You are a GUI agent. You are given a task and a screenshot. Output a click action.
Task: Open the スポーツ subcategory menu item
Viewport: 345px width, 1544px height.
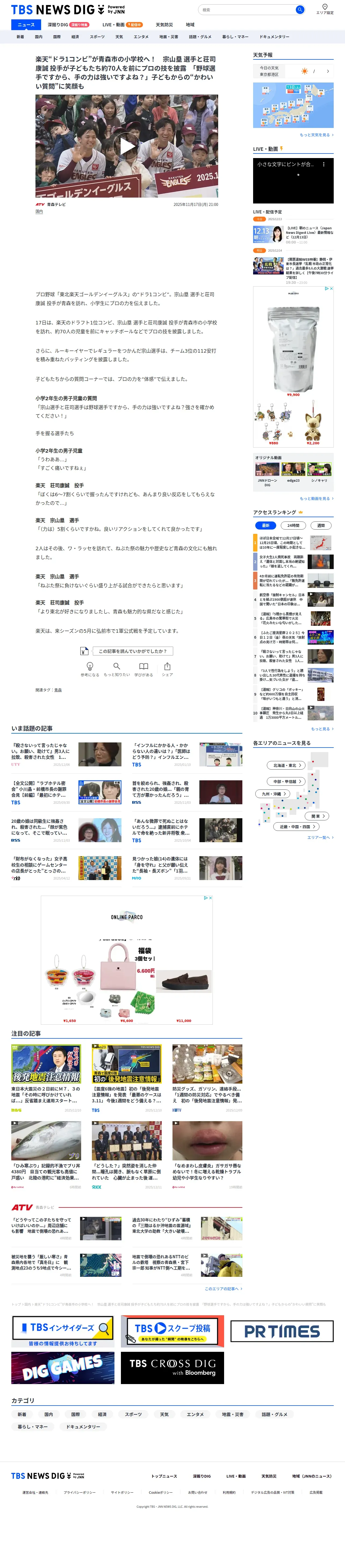(x=97, y=37)
